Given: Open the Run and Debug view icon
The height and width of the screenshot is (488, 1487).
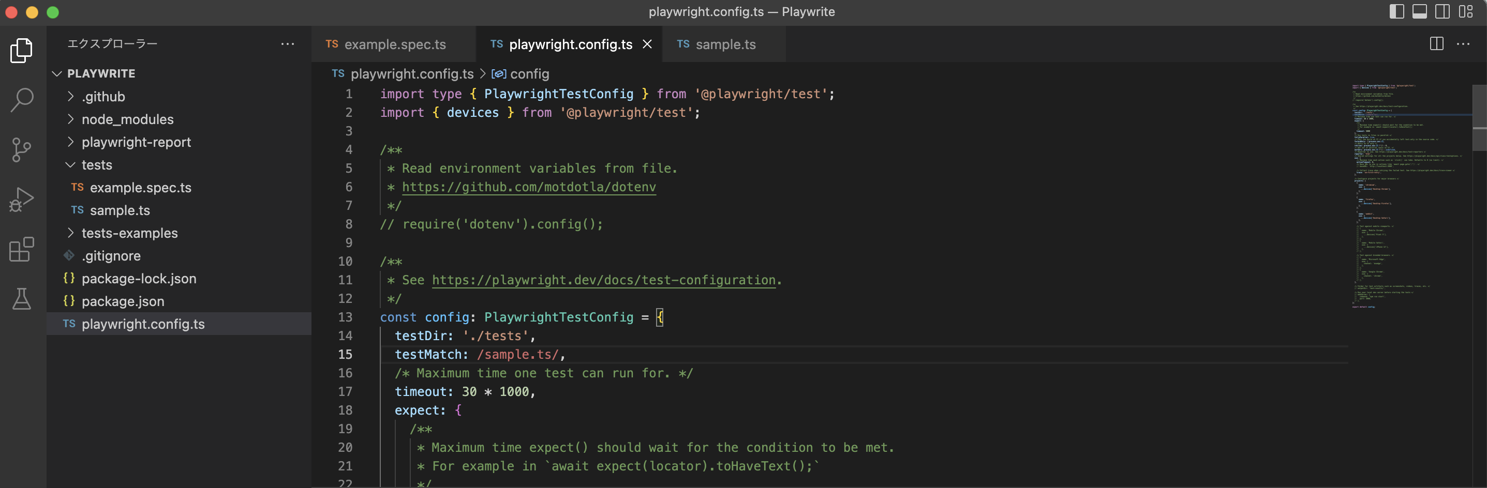Looking at the screenshot, I should click(22, 200).
